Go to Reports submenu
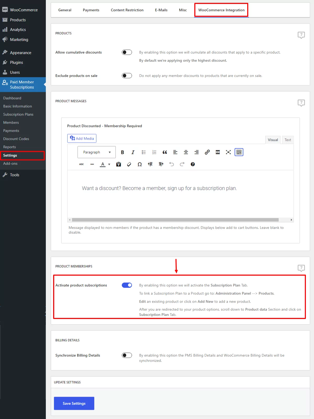 click(x=9, y=147)
